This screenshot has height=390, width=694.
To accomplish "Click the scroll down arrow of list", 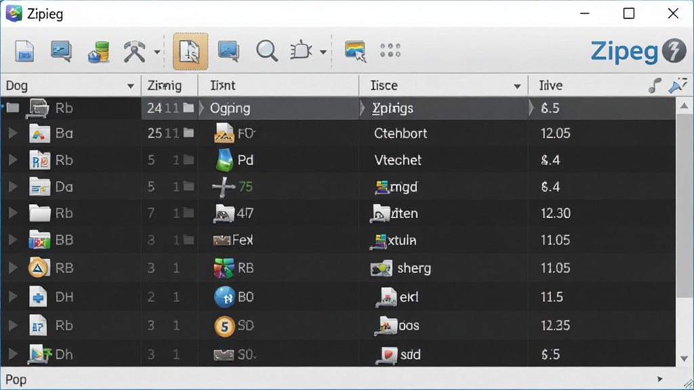I will point(685,358).
